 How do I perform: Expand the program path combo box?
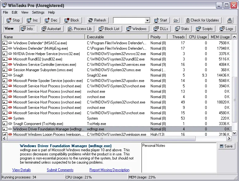tap(147, 20)
